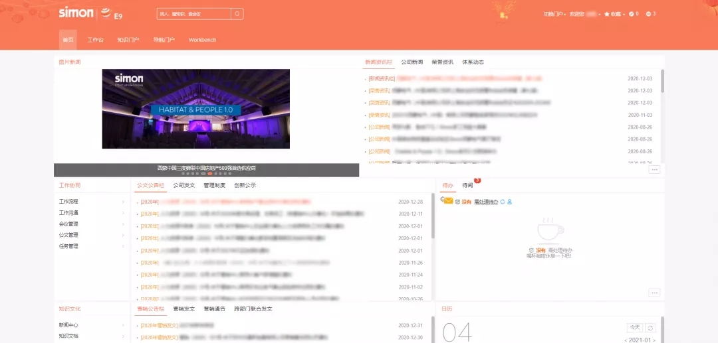
Task: Switch to the 荣誉资讯 tab
Action: (x=442, y=62)
